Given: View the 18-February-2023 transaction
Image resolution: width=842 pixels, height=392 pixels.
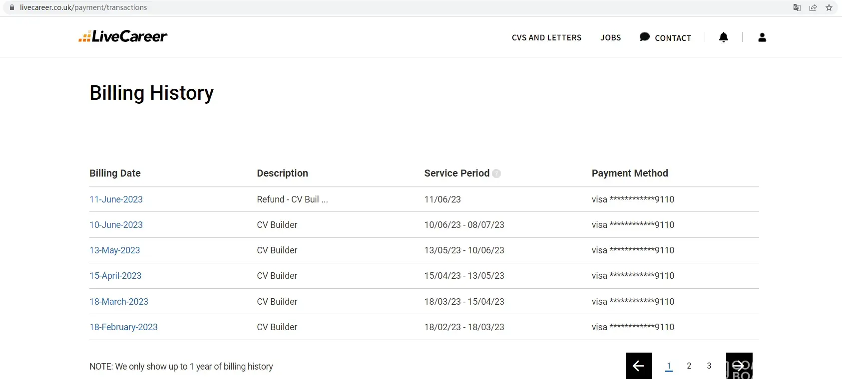Looking at the screenshot, I should [123, 327].
